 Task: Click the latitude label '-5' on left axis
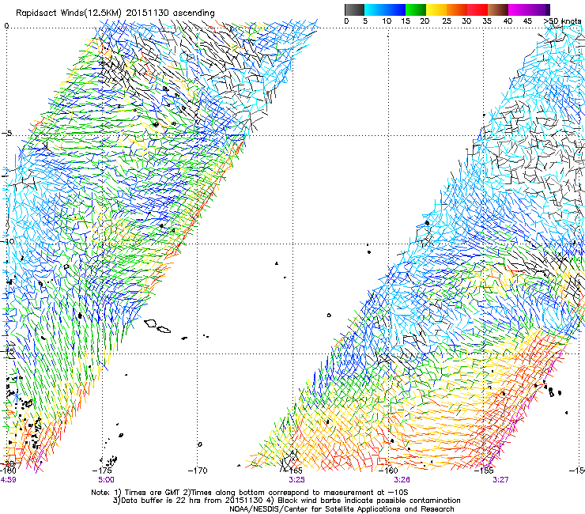7,134
